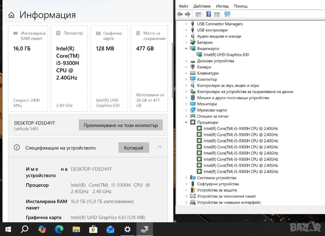Open File Explorer from the taskbar
This screenshot has width=325, height=236.
[76, 229]
